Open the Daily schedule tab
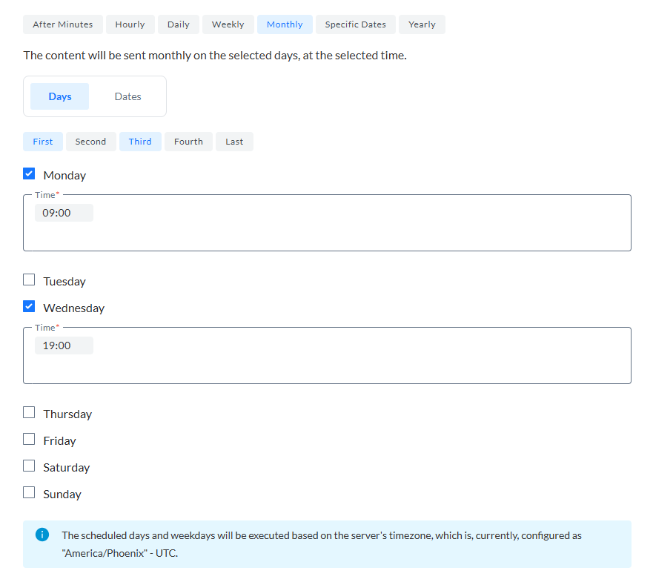This screenshot has width=653, height=582. point(178,24)
